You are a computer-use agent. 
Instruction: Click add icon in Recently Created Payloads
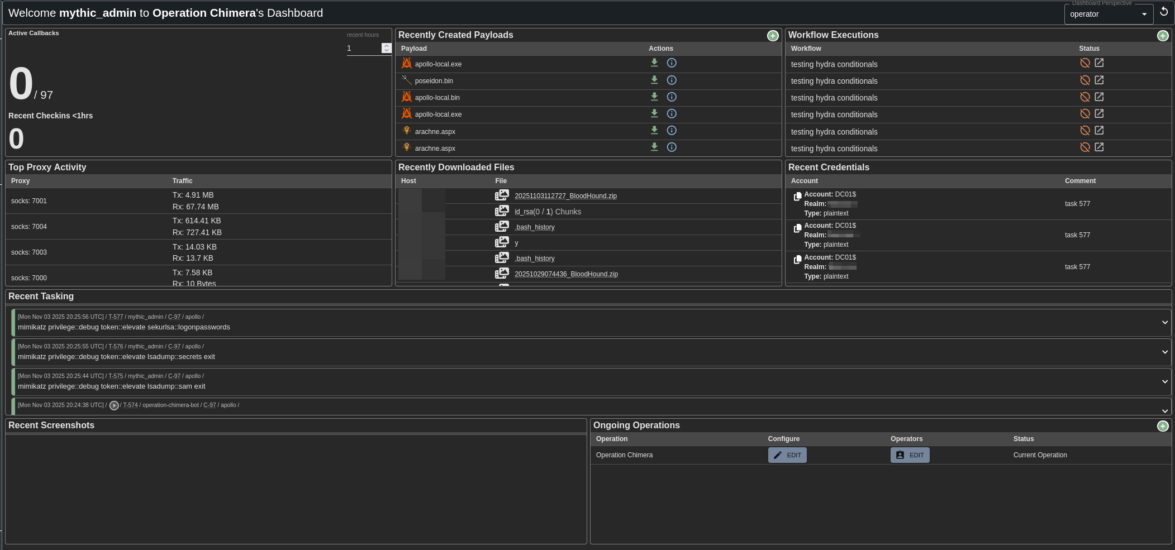click(x=772, y=36)
